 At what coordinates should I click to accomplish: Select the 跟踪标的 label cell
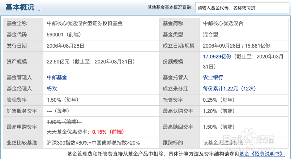tap(179, 143)
